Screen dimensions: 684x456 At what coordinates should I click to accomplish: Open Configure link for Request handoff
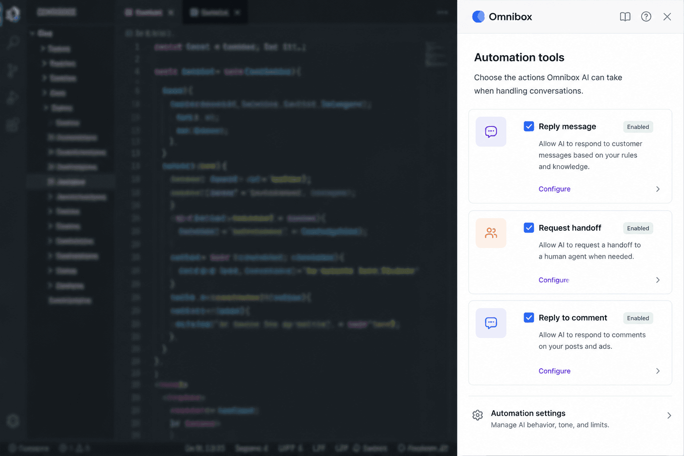point(554,280)
